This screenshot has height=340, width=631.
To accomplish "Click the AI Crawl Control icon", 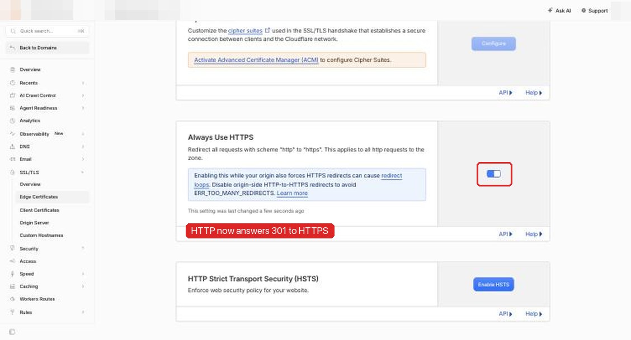I will click(12, 95).
